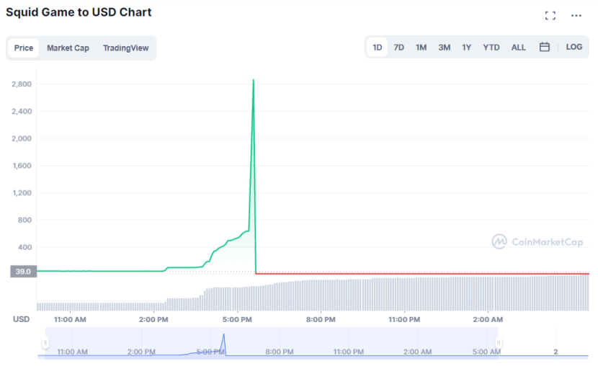This screenshot has width=598, height=366.
Task: Grab the right range navigator handle
Action: pos(498,342)
